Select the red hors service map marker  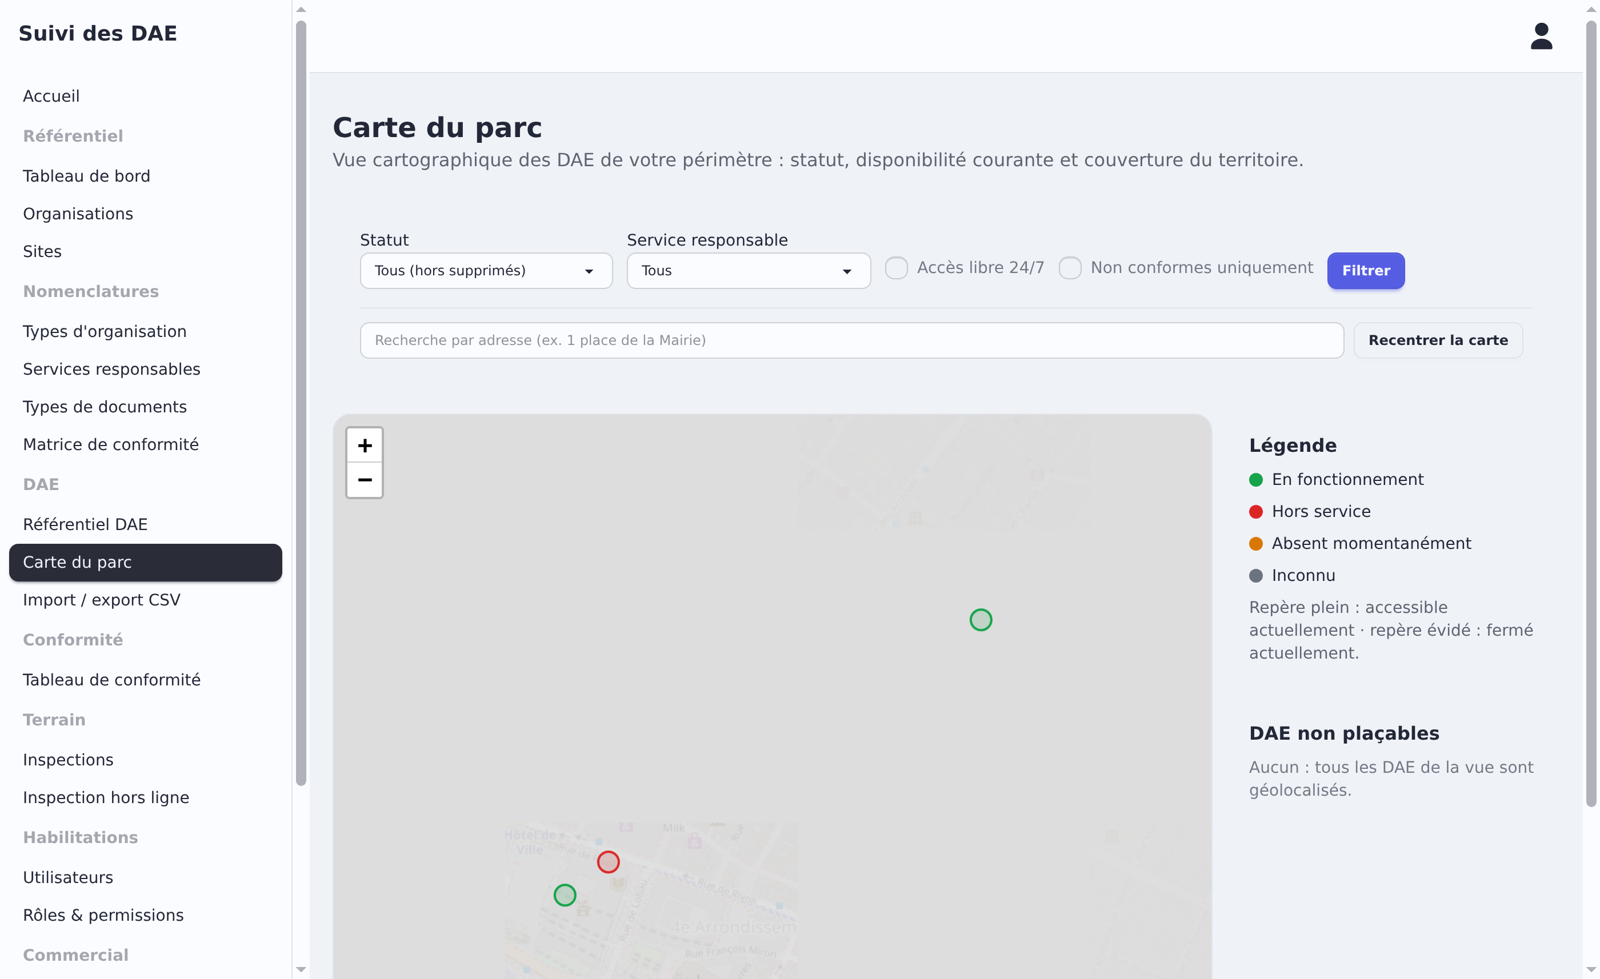pyautogui.click(x=608, y=861)
